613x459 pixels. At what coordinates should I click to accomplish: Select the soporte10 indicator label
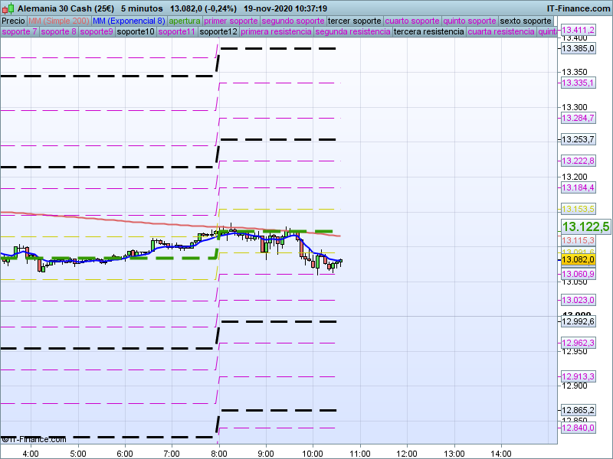tap(136, 32)
